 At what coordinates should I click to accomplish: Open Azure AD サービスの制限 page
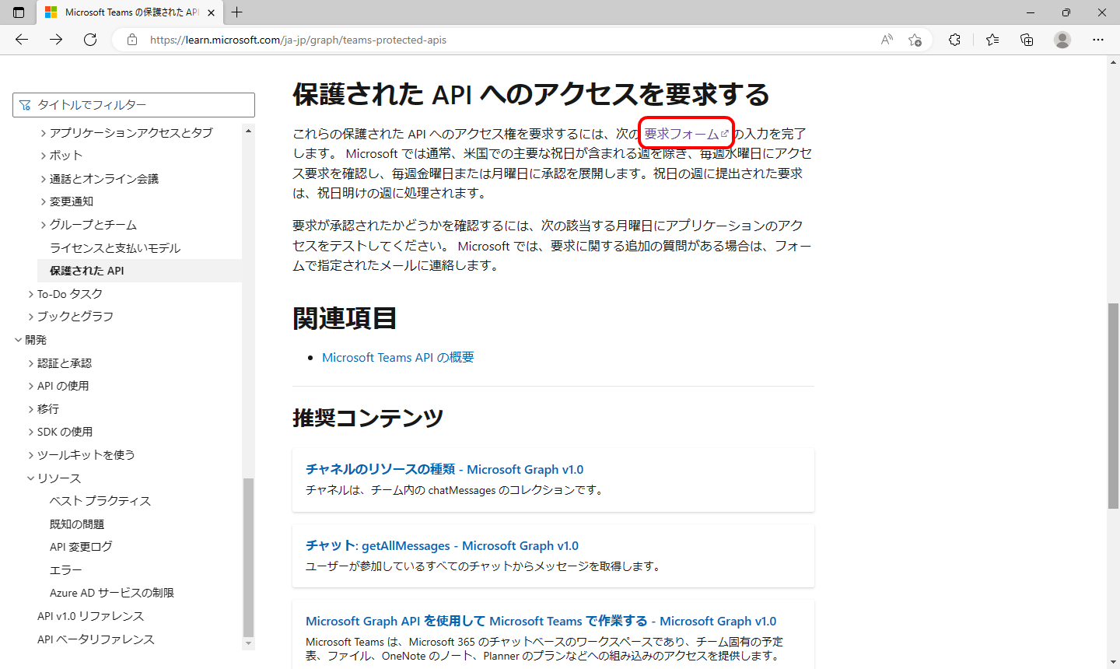pyautogui.click(x=112, y=593)
